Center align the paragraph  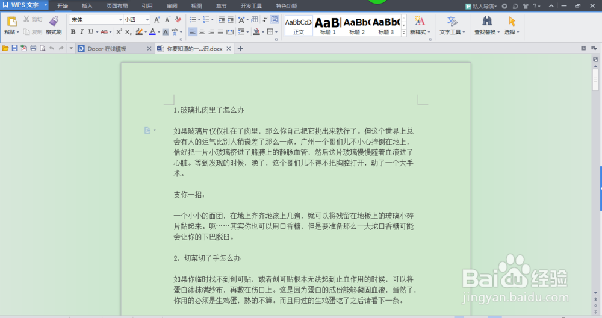[202, 32]
